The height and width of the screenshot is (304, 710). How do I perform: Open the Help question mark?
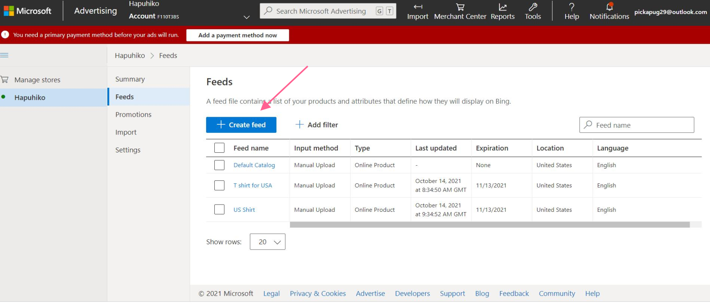572,7
